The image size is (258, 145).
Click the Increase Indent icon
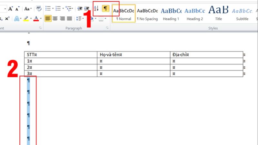(87, 9)
